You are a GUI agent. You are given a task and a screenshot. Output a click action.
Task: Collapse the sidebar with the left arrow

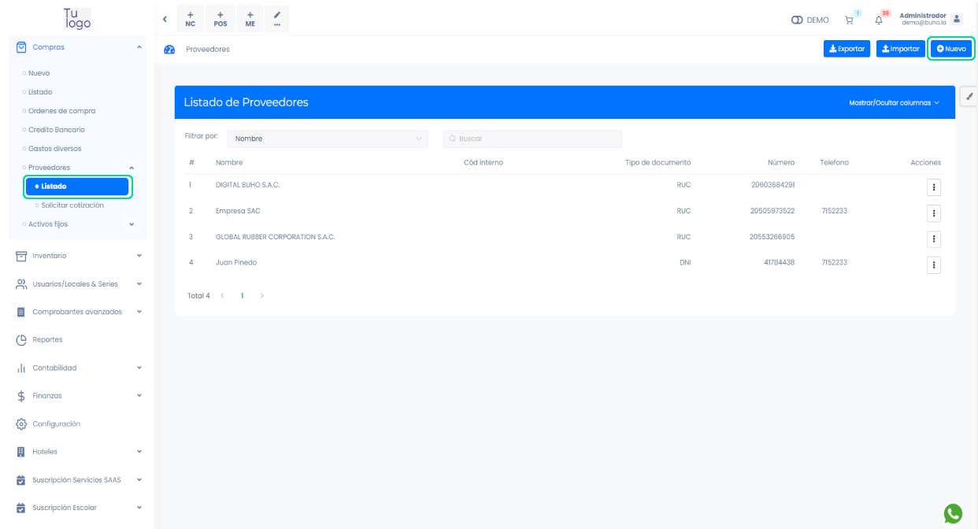pyautogui.click(x=165, y=19)
